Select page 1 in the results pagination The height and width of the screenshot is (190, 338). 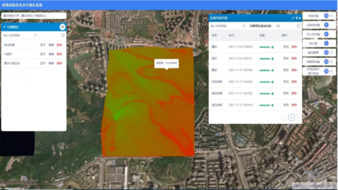tap(292, 117)
